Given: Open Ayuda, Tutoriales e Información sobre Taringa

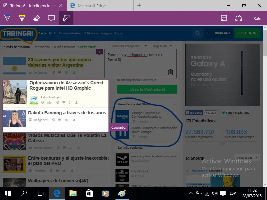Looking at the screenshot, I should [x=154, y=130].
